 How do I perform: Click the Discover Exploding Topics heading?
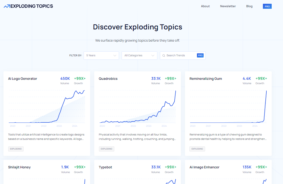138,27
